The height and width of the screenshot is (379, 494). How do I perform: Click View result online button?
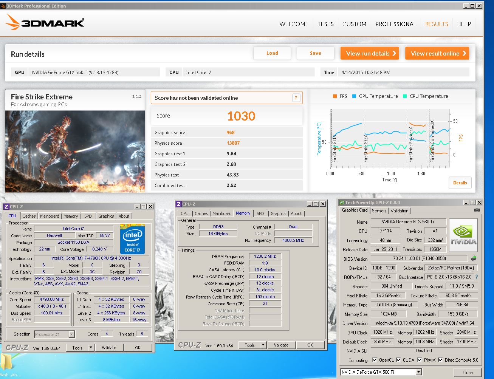tap(437, 53)
